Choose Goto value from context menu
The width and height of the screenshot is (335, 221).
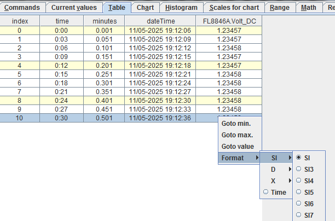238,147
